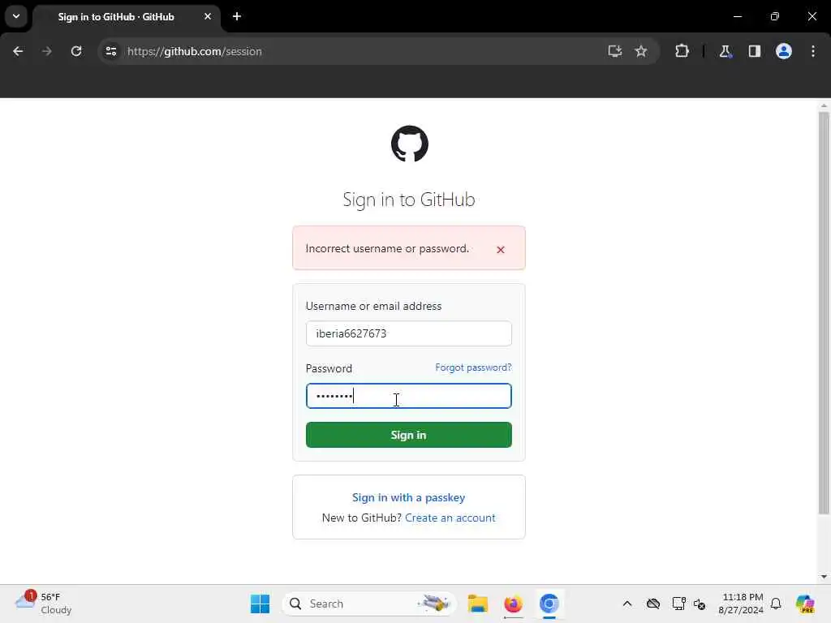Launch Firefox from the taskbar

(x=513, y=604)
